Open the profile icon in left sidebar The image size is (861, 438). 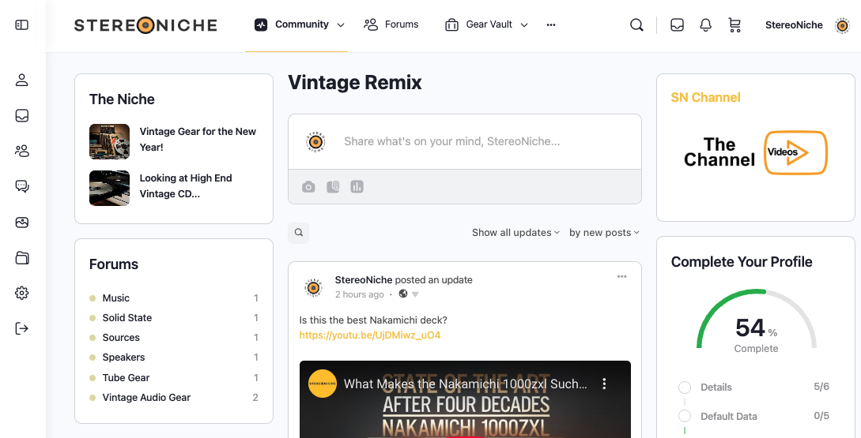coord(22,80)
